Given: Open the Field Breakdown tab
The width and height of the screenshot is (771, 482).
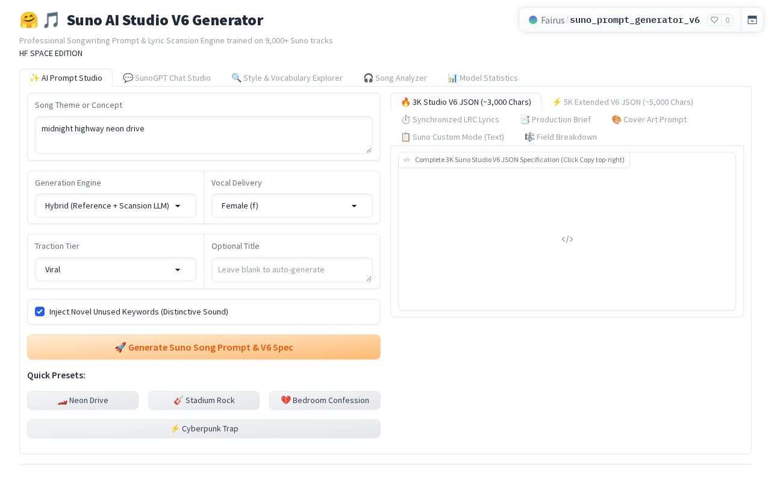Looking at the screenshot, I should click(560, 137).
